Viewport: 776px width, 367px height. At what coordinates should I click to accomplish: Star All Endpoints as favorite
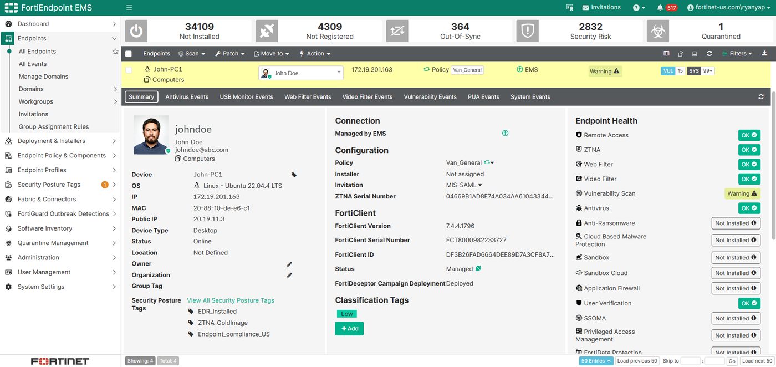coord(115,52)
